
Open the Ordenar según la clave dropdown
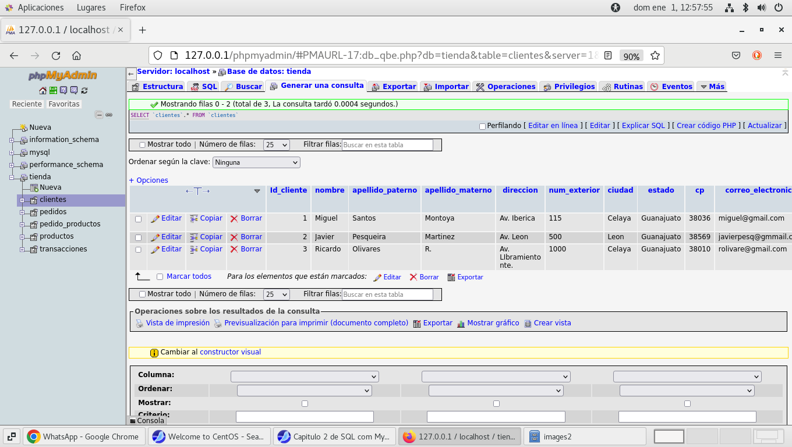(256, 162)
